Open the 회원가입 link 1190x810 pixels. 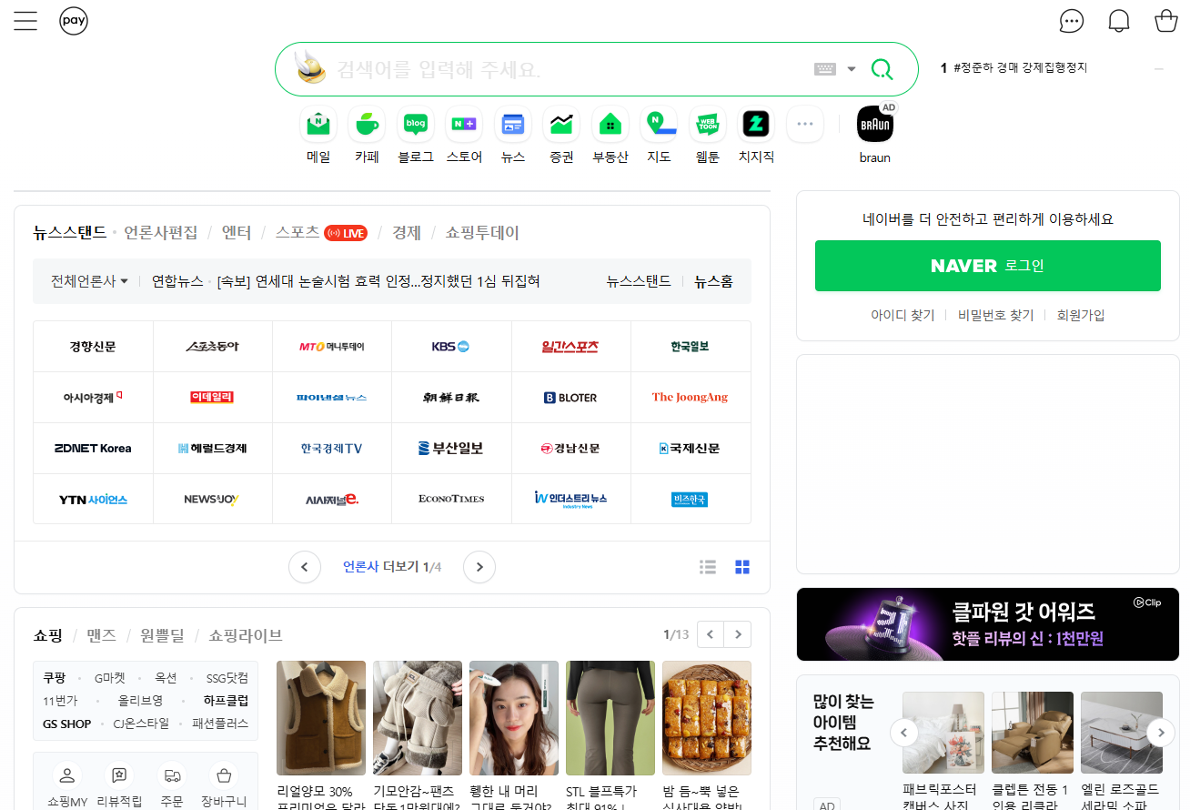coord(1081,315)
